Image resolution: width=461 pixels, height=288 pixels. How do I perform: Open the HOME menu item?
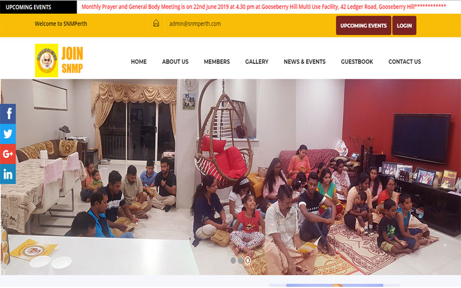(139, 62)
